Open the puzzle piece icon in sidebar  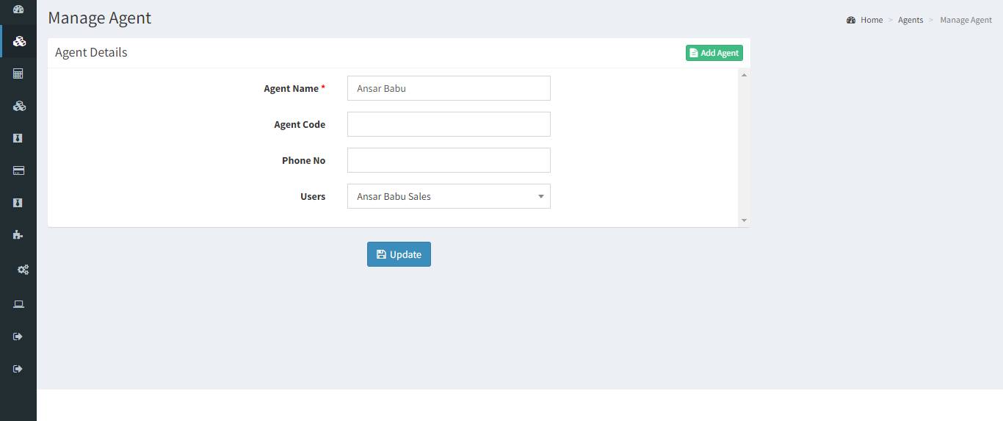18,235
